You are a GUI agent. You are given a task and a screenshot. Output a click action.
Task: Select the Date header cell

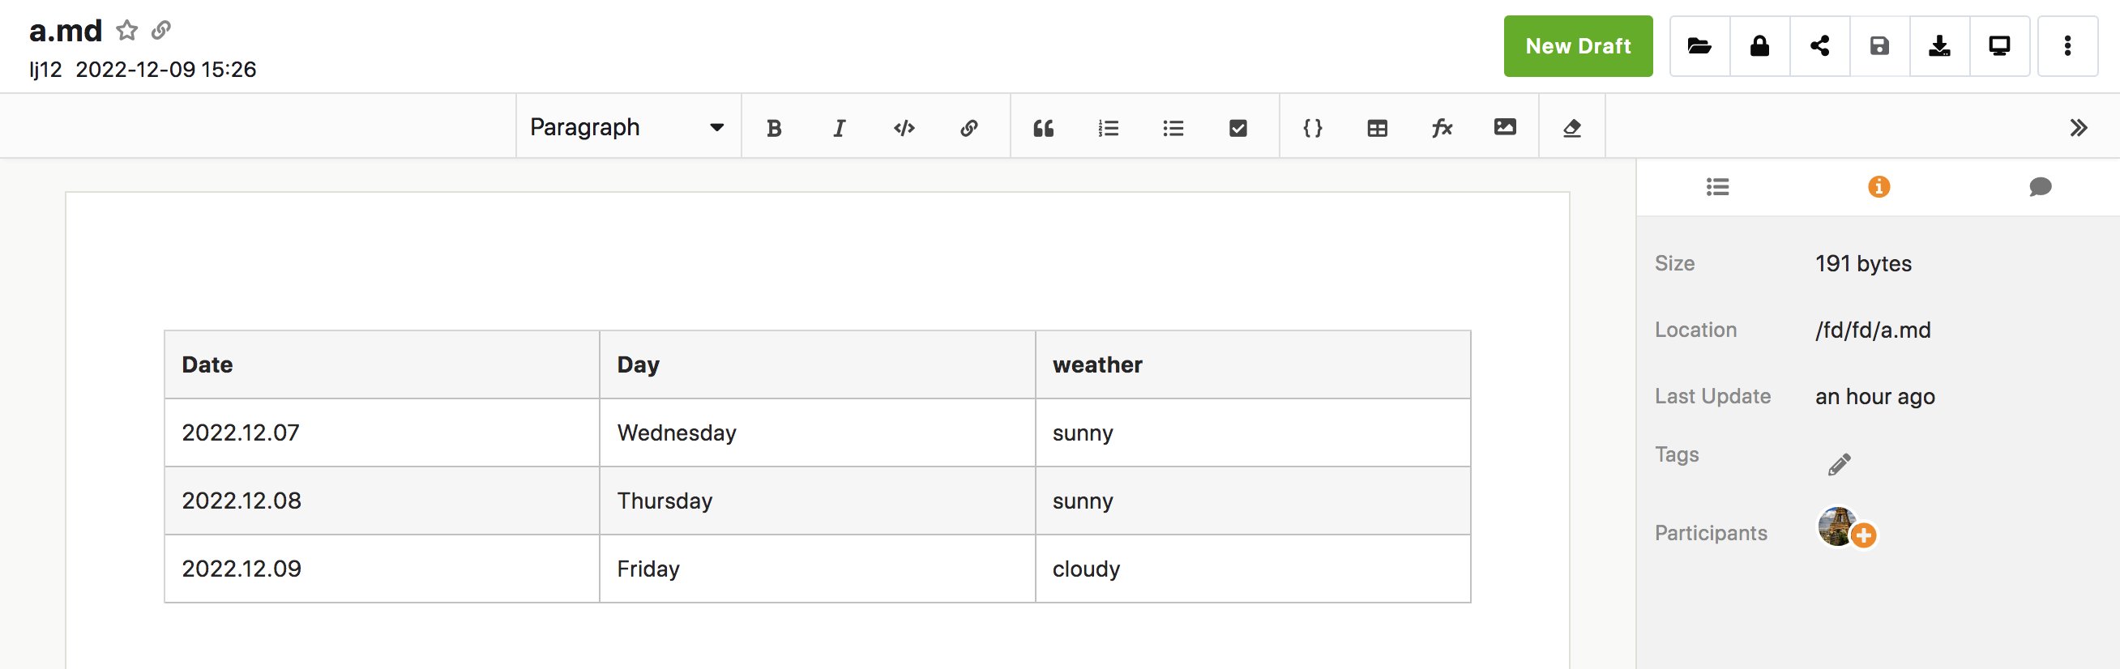[x=382, y=365]
